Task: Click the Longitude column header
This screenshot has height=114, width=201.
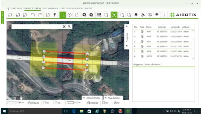Action: 175,27
